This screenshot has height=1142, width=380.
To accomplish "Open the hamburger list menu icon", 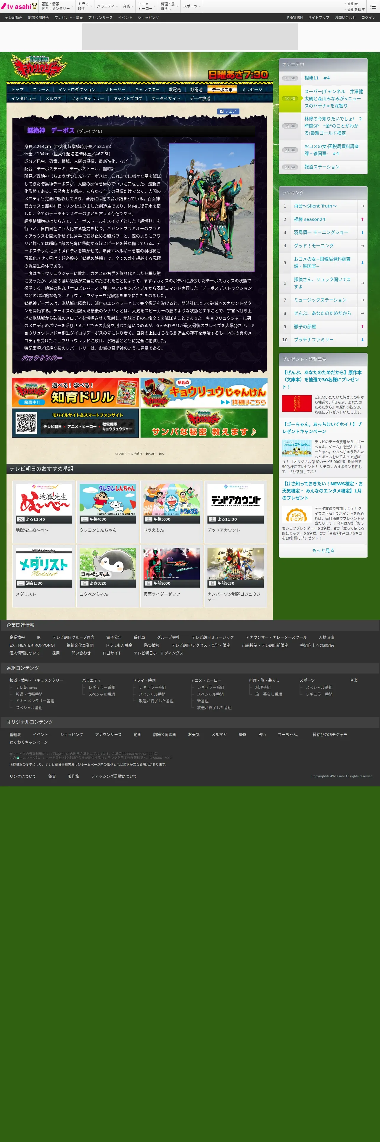I will tap(373, 6).
